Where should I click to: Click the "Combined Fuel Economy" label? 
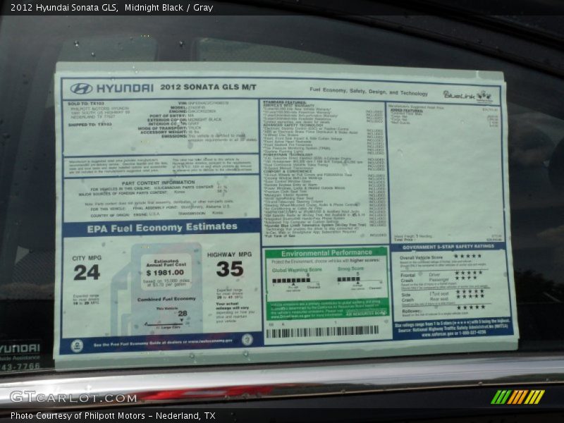[x=166, y=299]
